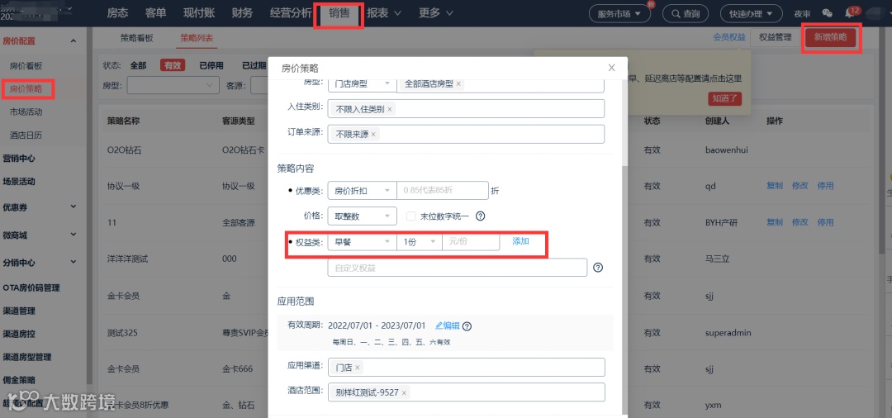Viewport: 892px width, 418px height.
Task: Focus the discount input 0.85代表85折
Action: click(x=443, y=191)
